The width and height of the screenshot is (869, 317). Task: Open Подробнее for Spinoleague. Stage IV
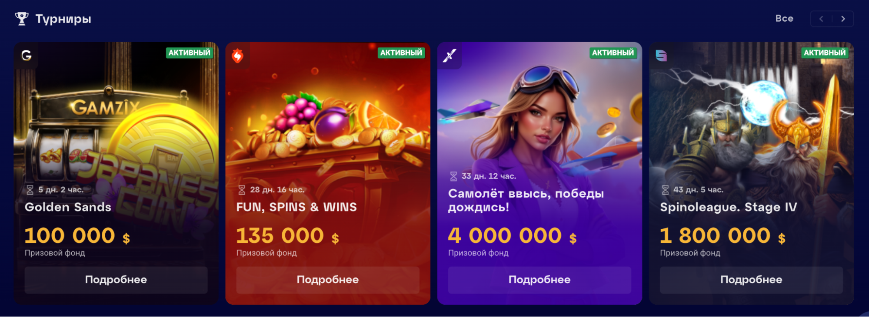(x=751, y=280)
